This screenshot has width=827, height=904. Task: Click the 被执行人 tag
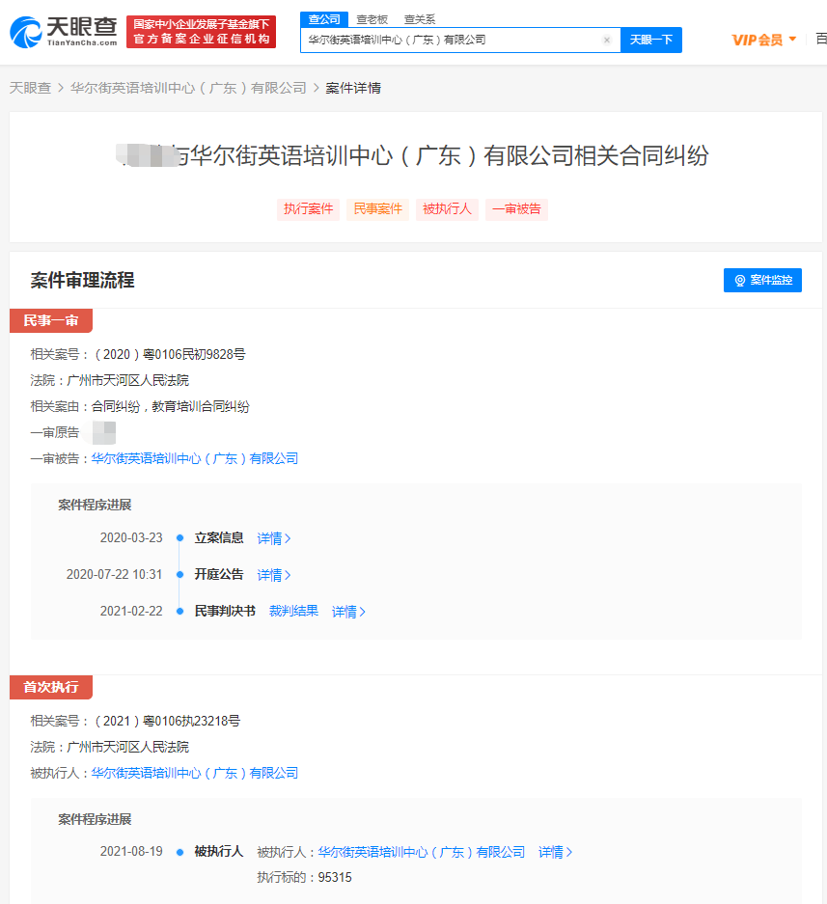pyautogui.click(x=447, y=208)
